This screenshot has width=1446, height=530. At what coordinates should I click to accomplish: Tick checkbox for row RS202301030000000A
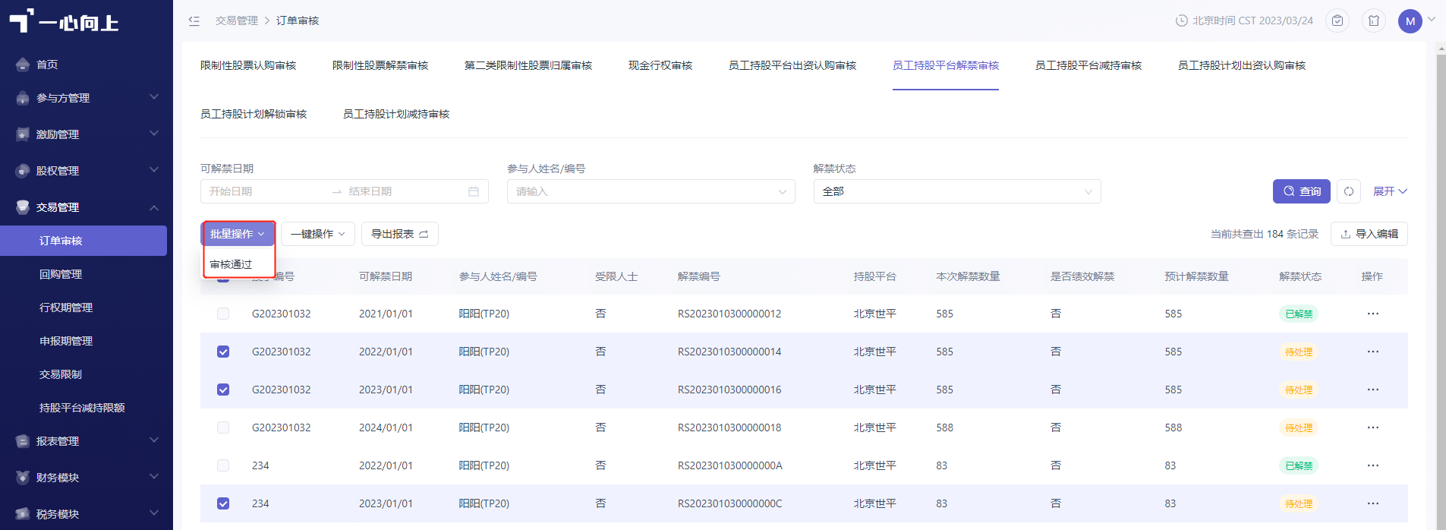point(223,465)
